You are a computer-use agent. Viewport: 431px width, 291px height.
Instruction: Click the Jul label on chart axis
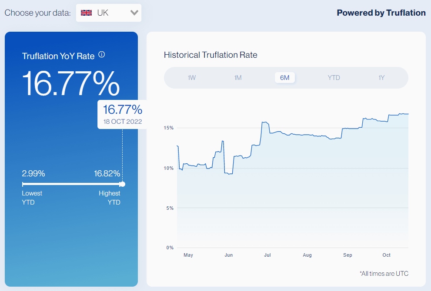tap(267, 255)
